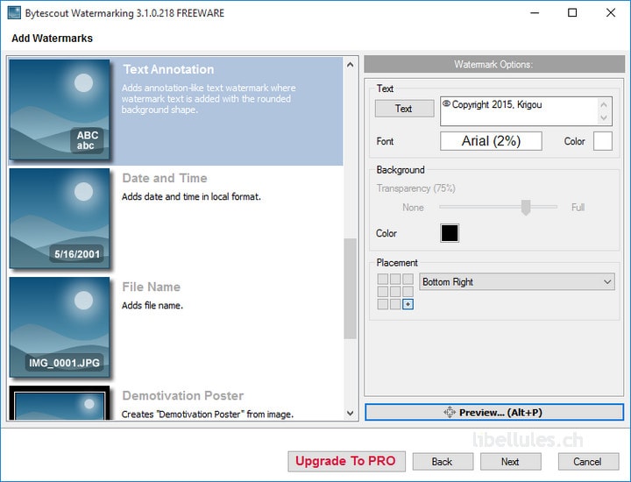Click the Watermark Options header bar
The width and height of the screenshot is (631, 482).
tap(494, 64)
